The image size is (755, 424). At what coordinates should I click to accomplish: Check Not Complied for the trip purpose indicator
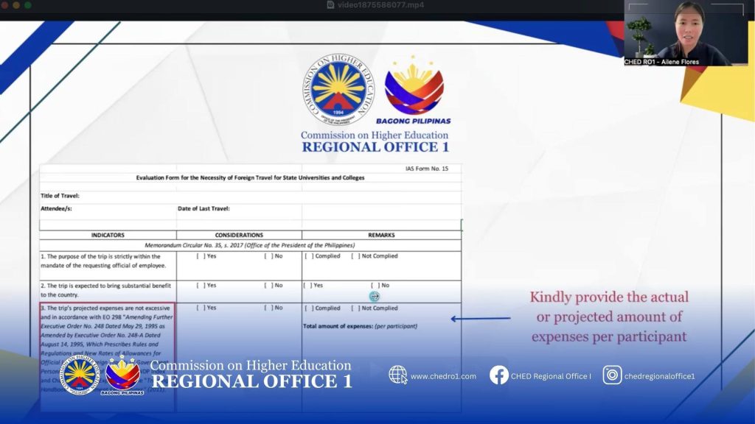tap(355, 256)
